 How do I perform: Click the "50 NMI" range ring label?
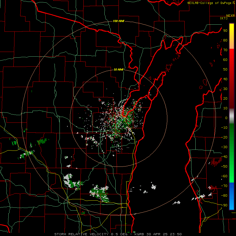coord(119,69)
